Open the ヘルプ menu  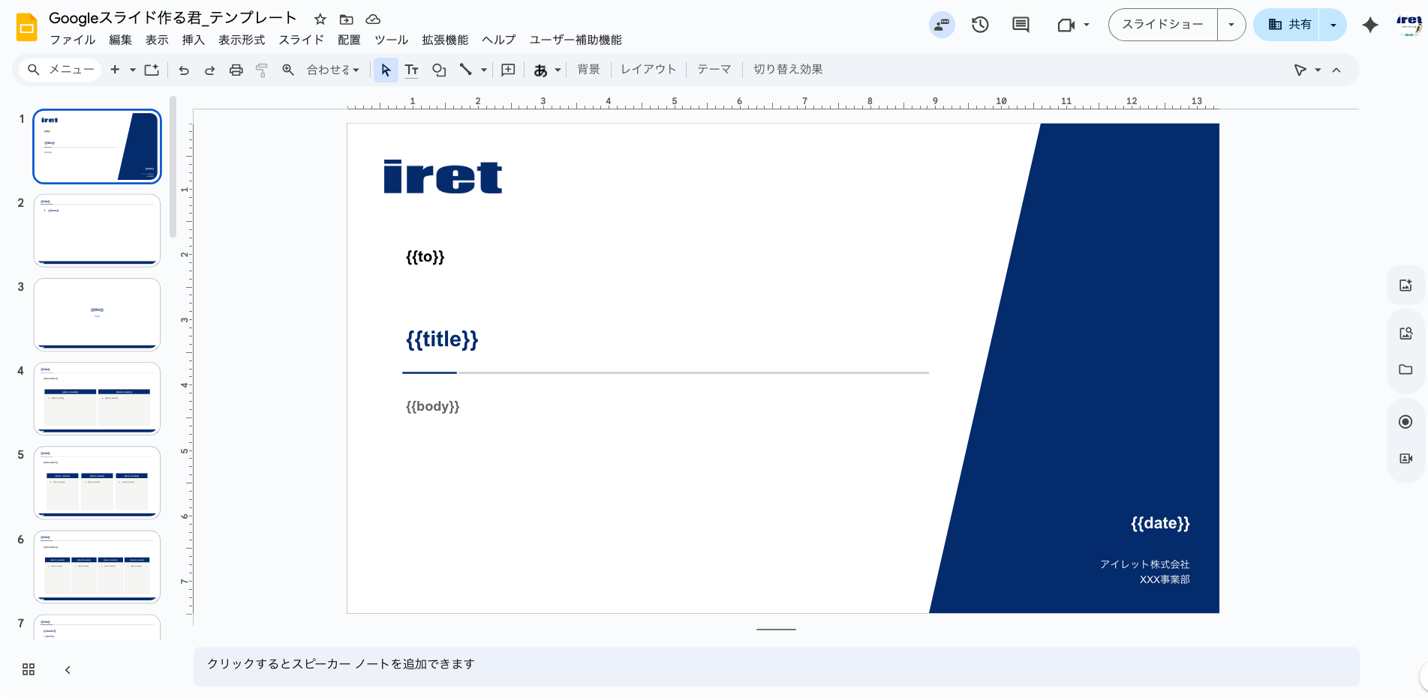[499, 40]
